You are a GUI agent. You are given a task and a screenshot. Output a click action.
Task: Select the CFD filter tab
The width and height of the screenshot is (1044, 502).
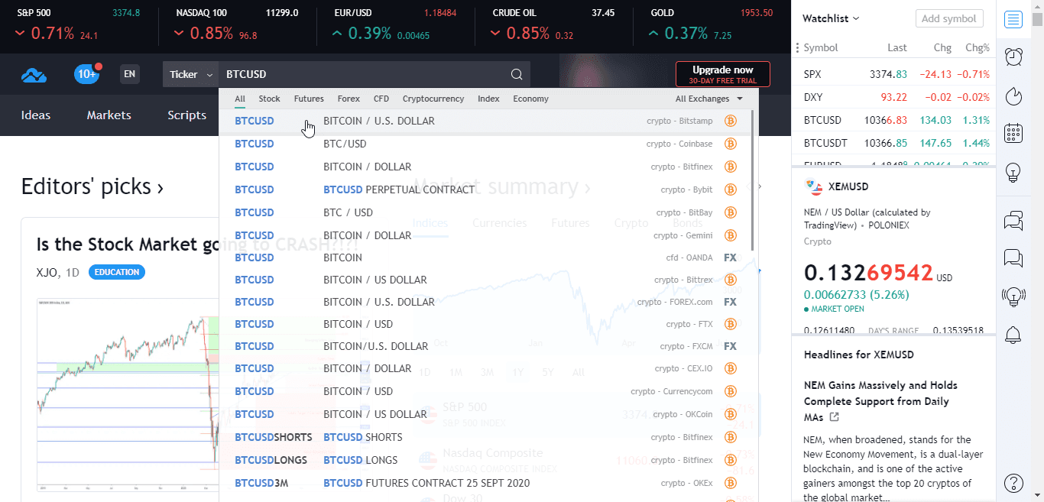click(381, 99)
